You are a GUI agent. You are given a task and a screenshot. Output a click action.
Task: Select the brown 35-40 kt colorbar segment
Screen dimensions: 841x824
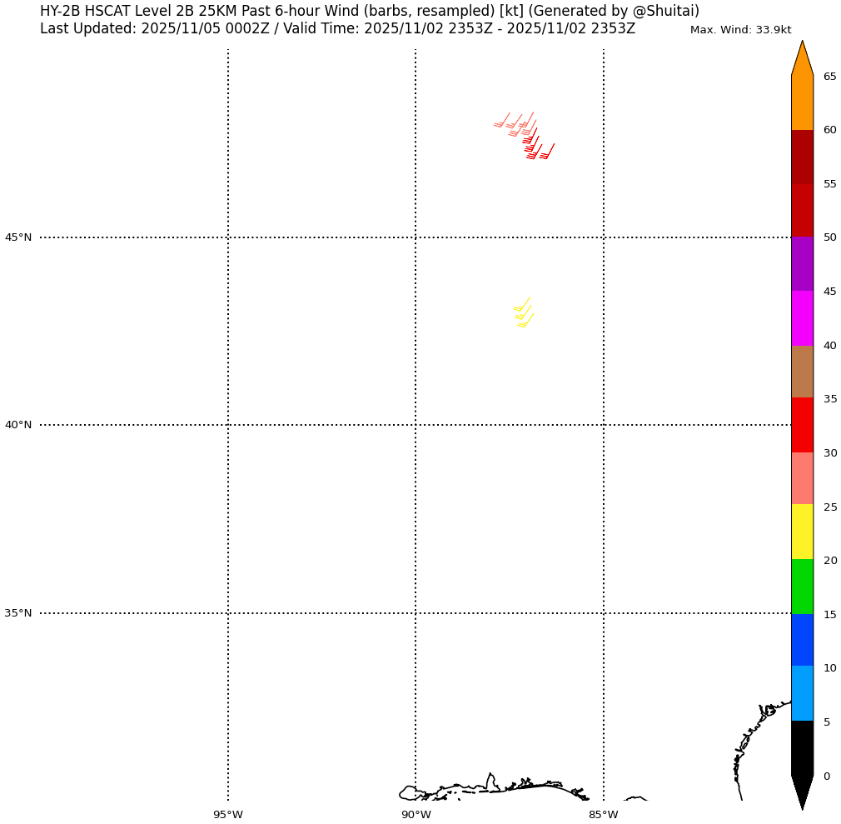click(802, 372)
